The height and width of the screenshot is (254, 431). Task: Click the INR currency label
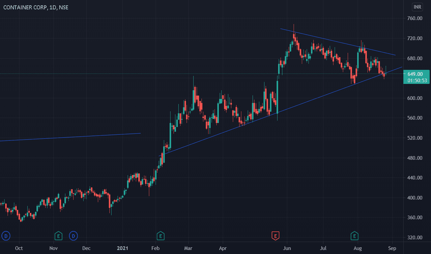coord(417,7)
